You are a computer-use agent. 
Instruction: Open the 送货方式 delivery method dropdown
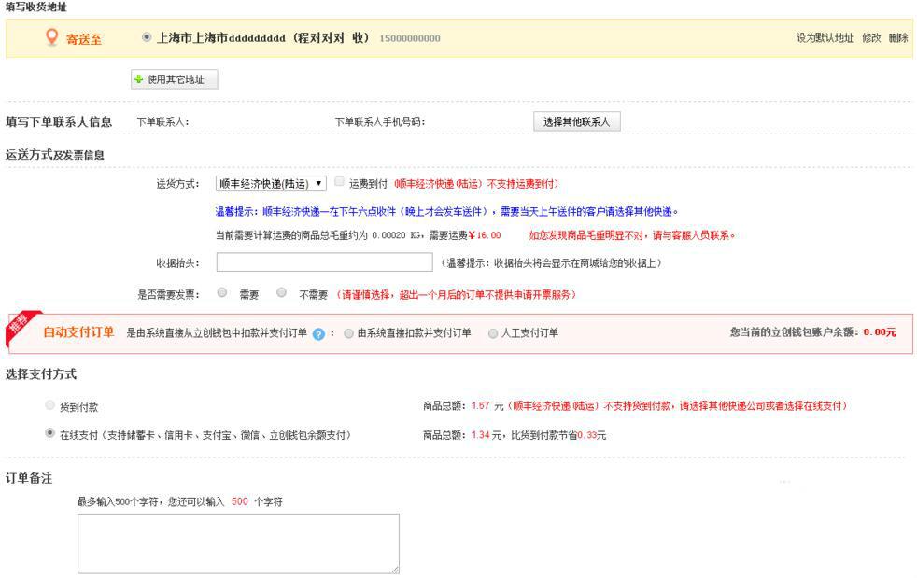[271, 184]
